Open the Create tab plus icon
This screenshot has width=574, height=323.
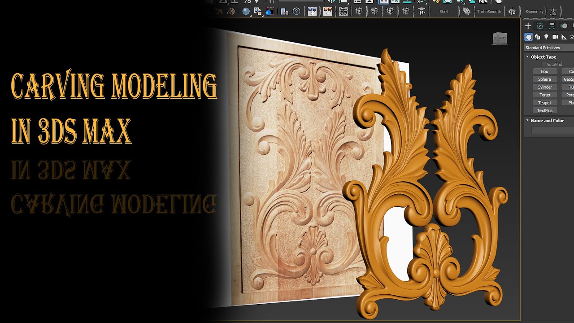pos(528,26)
